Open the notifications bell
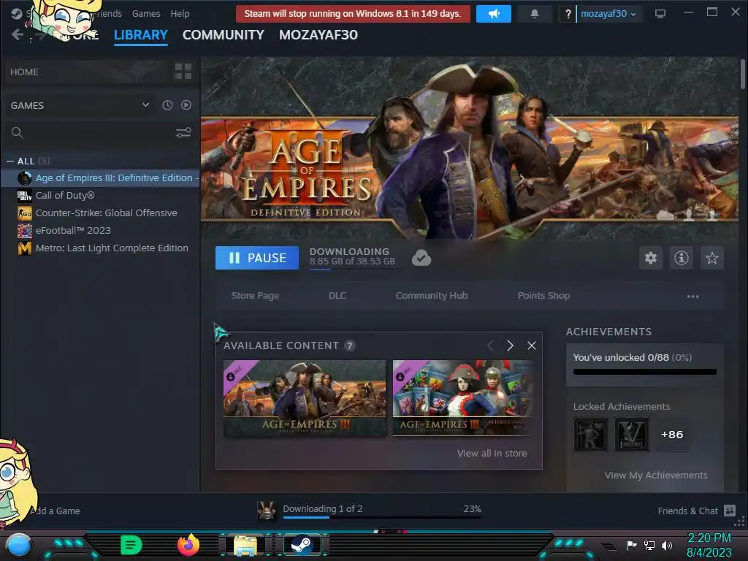This screenshot has width=748, height=561. [534, 14]
